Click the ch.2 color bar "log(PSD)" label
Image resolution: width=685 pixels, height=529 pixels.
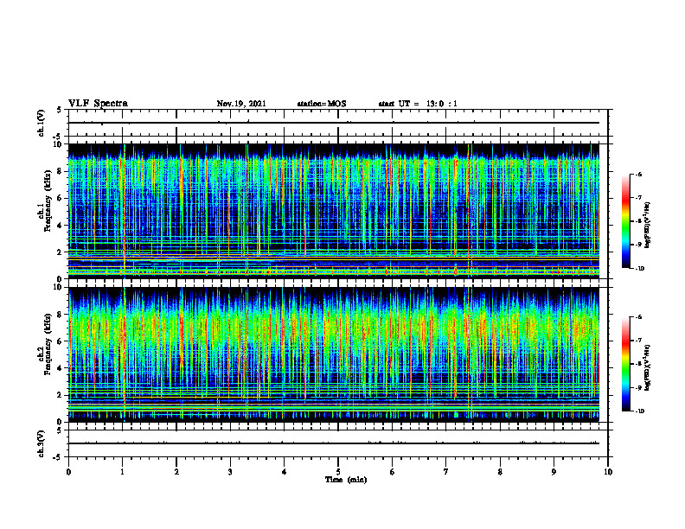click(648, 367)
